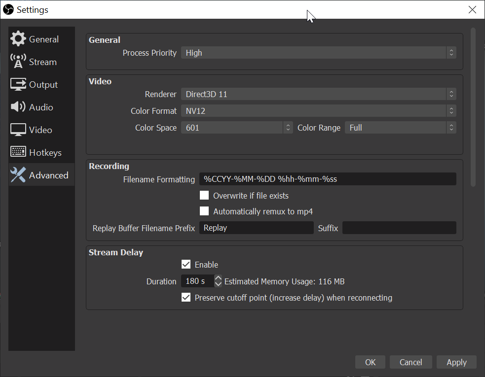Open the Color Format NV12 dropdown

[x=318, y=111]
